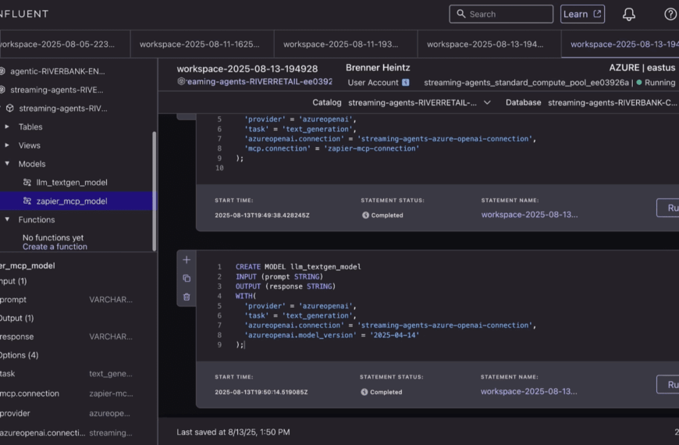Click streaming-agents_standard_compute_pool_ee03926a text
The width and height of the screenshot is (679, 445).
(x=526, y=82)
